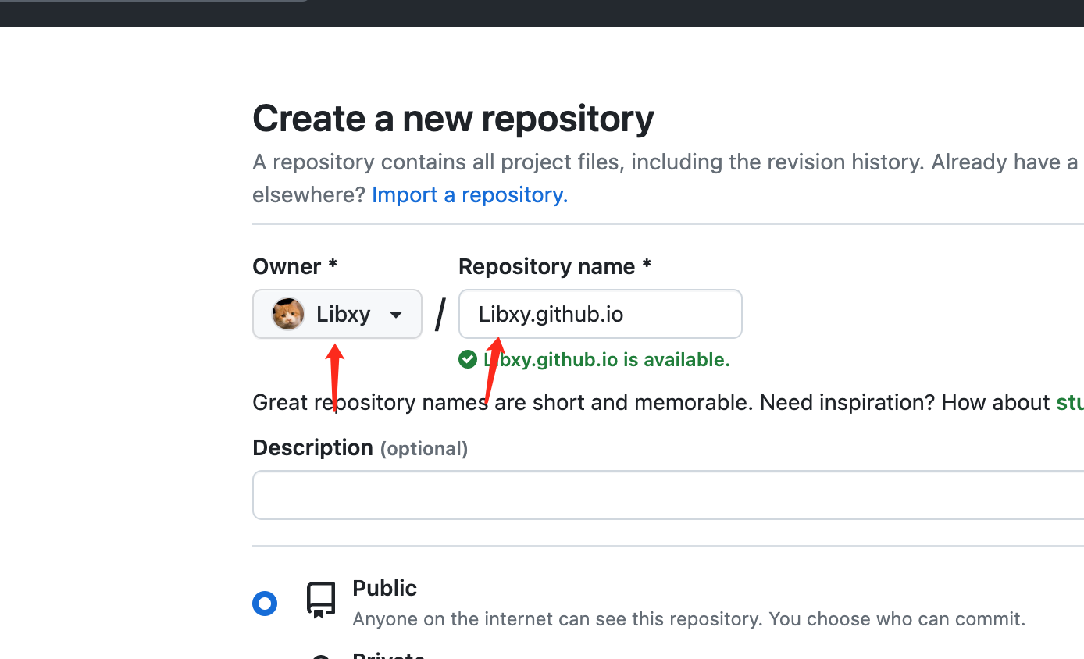The image size is (1084, 659).
Task: Choose the partially visible Private radio button
Action: click(x=321, y=656)
